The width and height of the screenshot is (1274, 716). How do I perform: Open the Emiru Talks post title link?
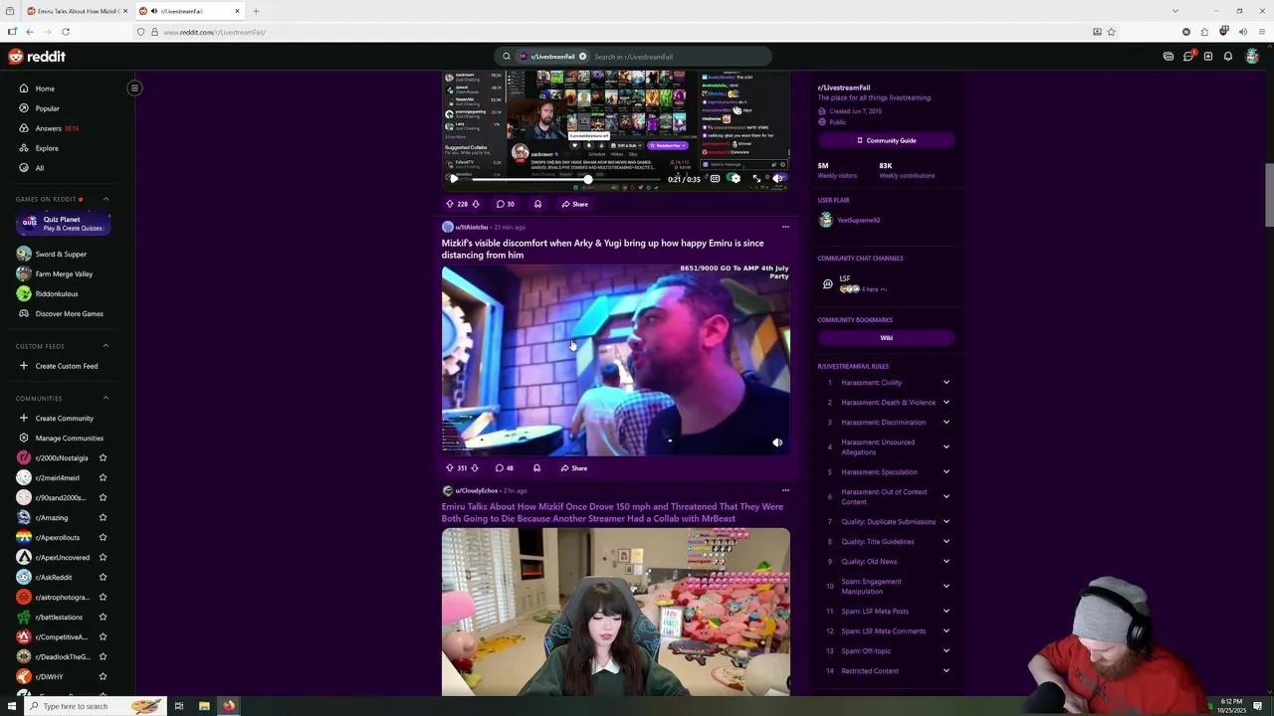(612, 512)
